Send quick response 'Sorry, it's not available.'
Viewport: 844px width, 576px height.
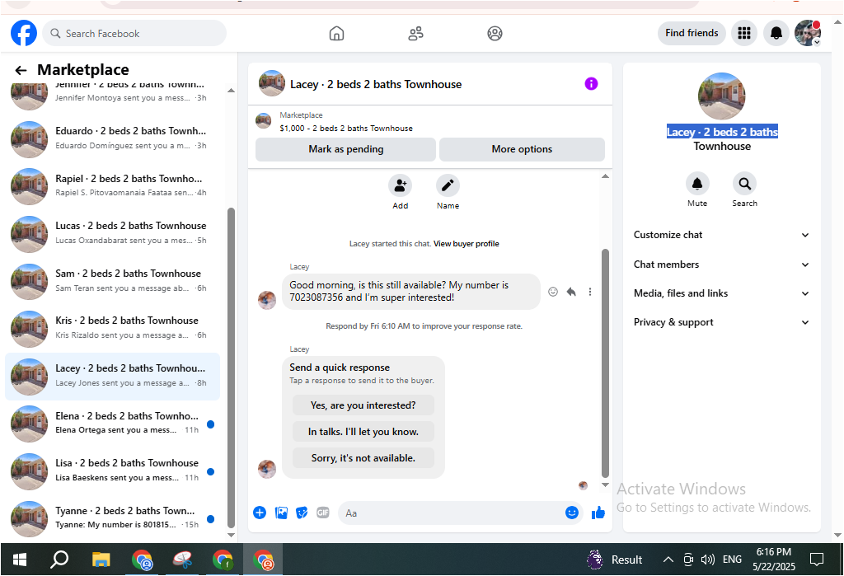pos(363,458)
